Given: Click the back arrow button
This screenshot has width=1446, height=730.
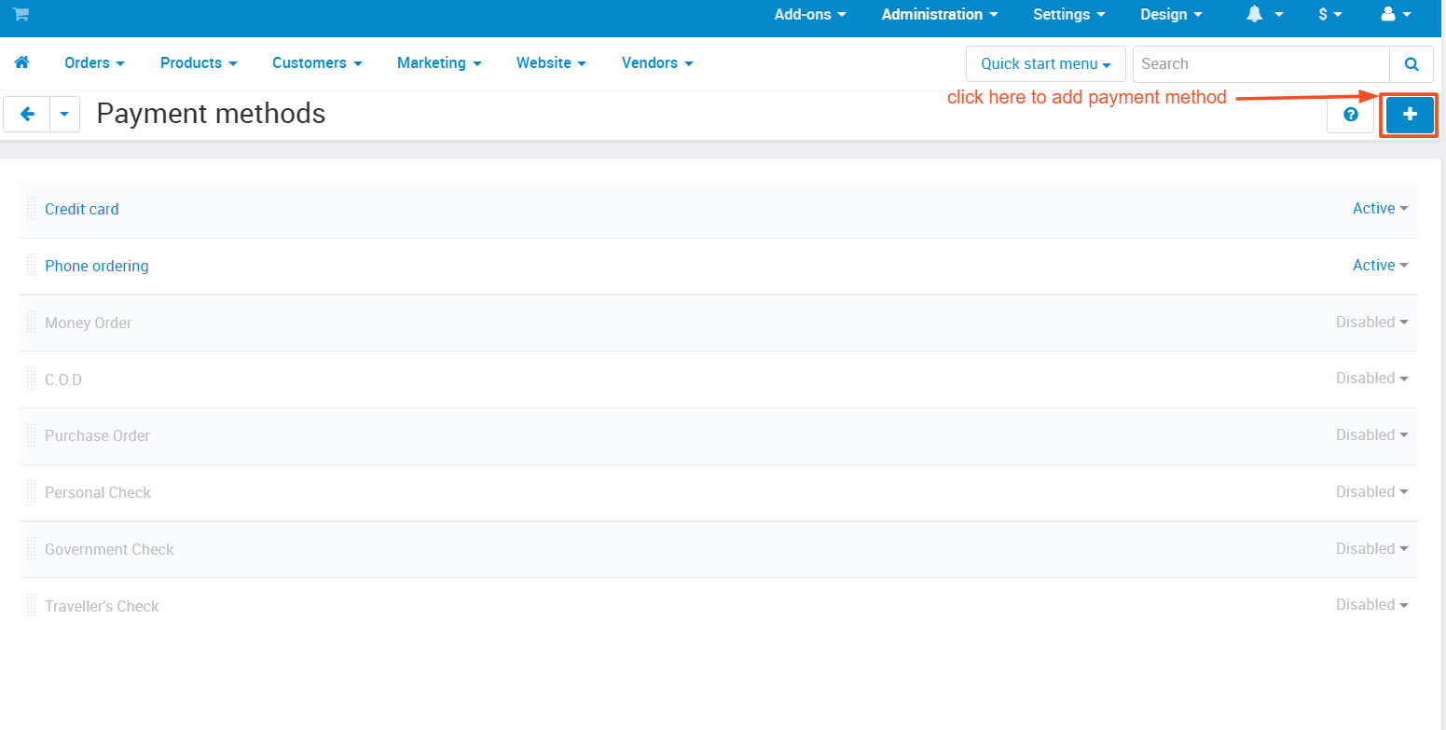Looking at the screenshot, I should 27,114.
